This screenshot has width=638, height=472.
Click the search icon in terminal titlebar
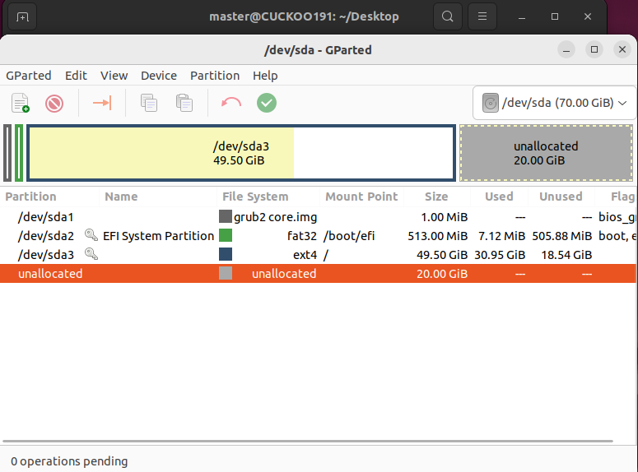448,16
